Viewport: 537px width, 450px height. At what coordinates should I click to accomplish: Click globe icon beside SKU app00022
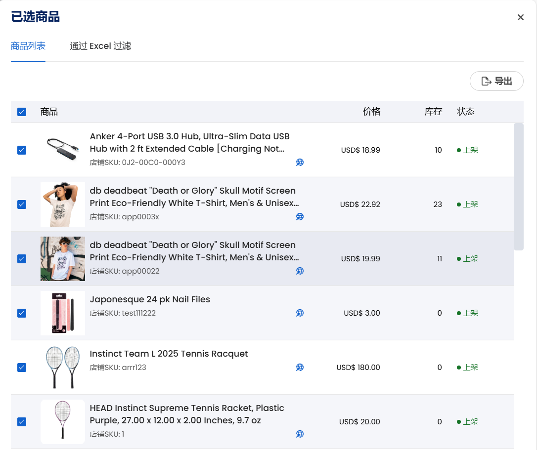coord(300,271)
